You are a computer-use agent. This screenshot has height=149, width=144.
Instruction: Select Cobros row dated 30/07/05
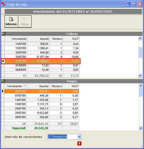[42, 57]
